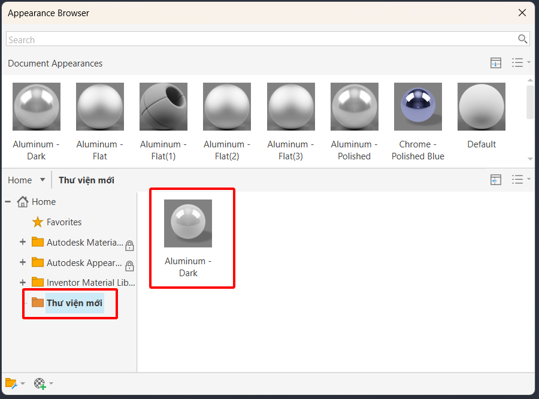The height and width of the screenshot is (399, 539).
Task: Expand the Autodesk Materia... library
Action: [23, 242]
